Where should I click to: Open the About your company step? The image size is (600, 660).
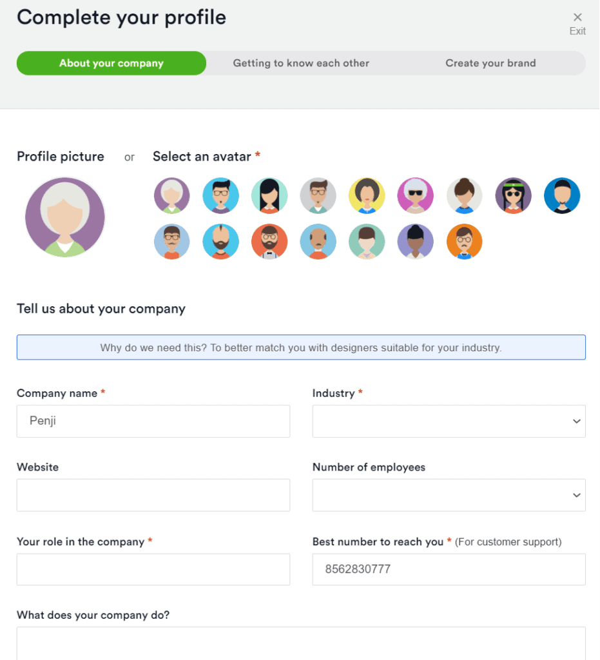pyautogui.click(x=111, y=63)
